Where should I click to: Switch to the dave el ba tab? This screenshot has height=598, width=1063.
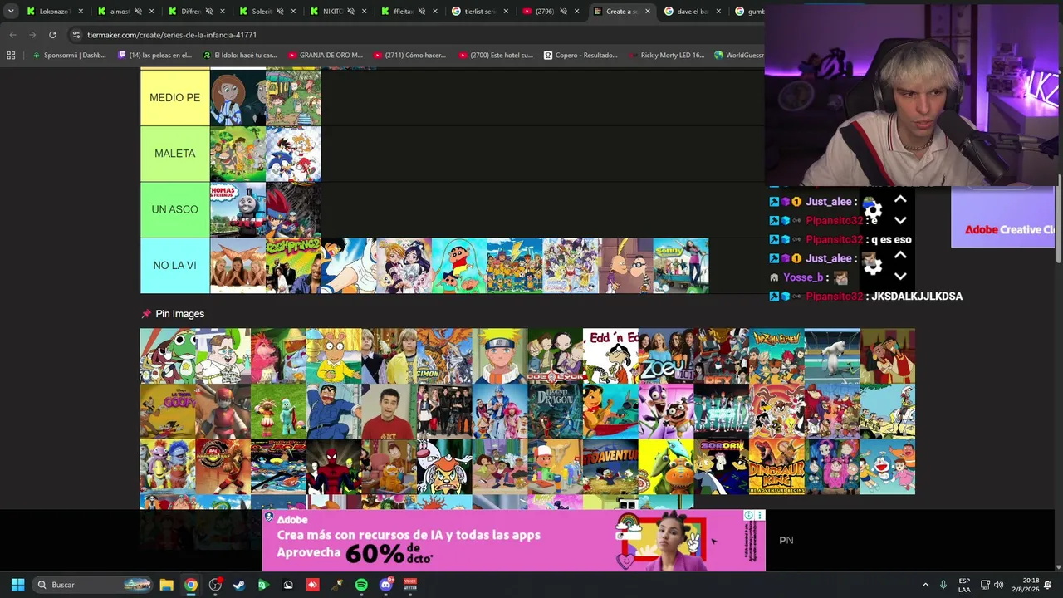click(x=691, y=12)
